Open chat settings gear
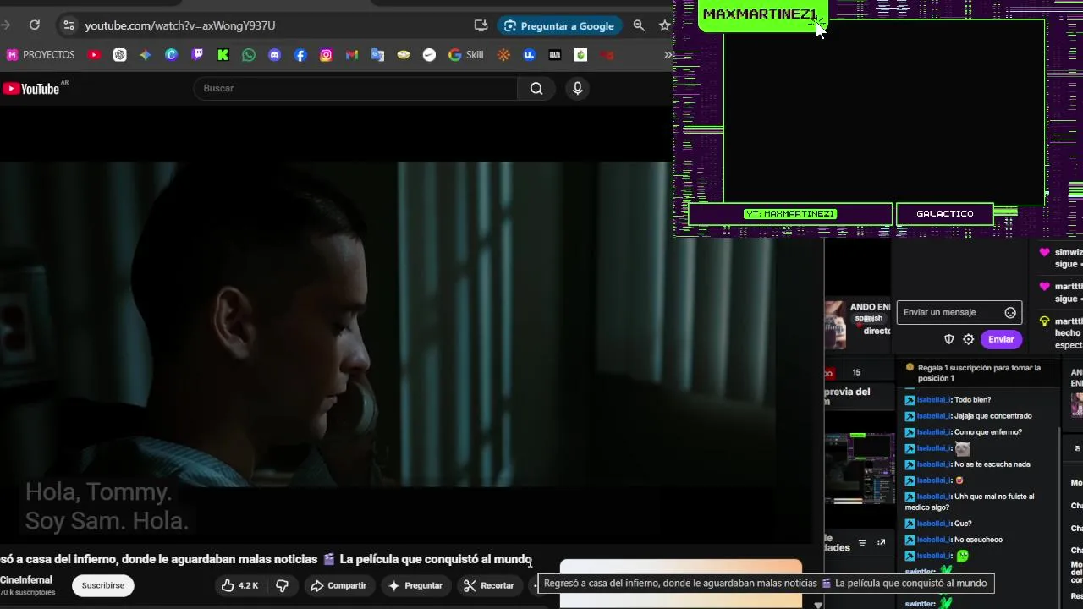1083x609 pixels. [969, 339]
